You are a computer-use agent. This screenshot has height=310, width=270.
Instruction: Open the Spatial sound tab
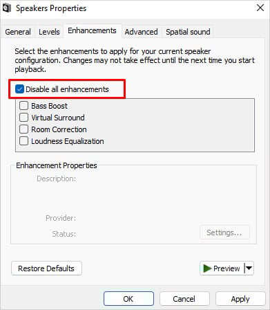[188, 32]
